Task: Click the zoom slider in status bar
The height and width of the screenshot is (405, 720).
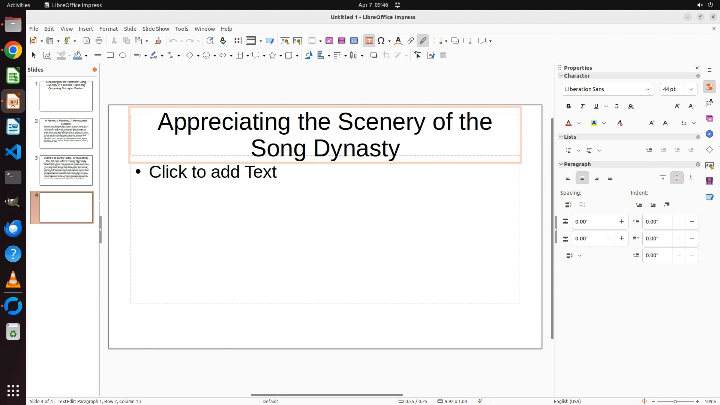Action: click(675, 401)
